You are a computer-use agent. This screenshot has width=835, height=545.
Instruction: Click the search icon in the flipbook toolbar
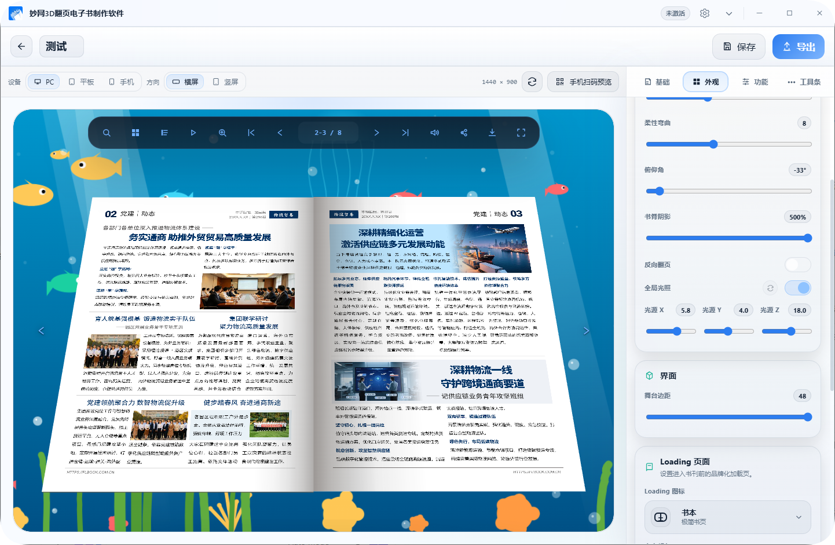(x=107, y=133)
